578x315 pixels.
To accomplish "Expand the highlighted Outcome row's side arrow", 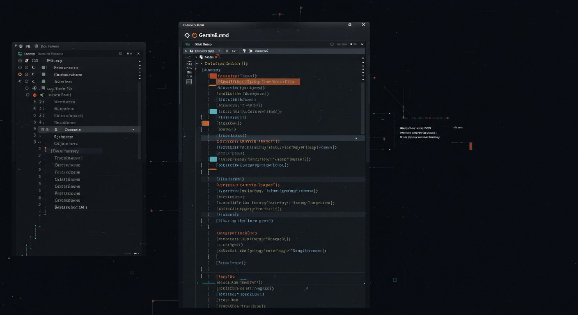I will 134,129.
